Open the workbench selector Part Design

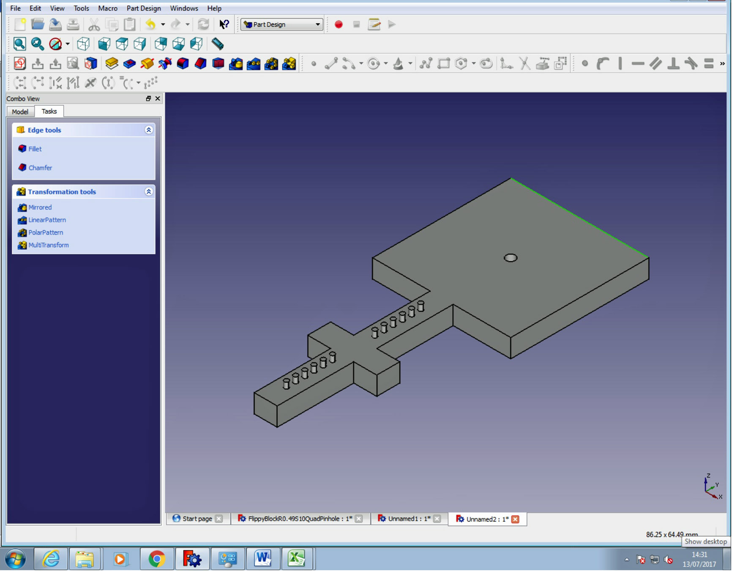(x=282, y=25)
